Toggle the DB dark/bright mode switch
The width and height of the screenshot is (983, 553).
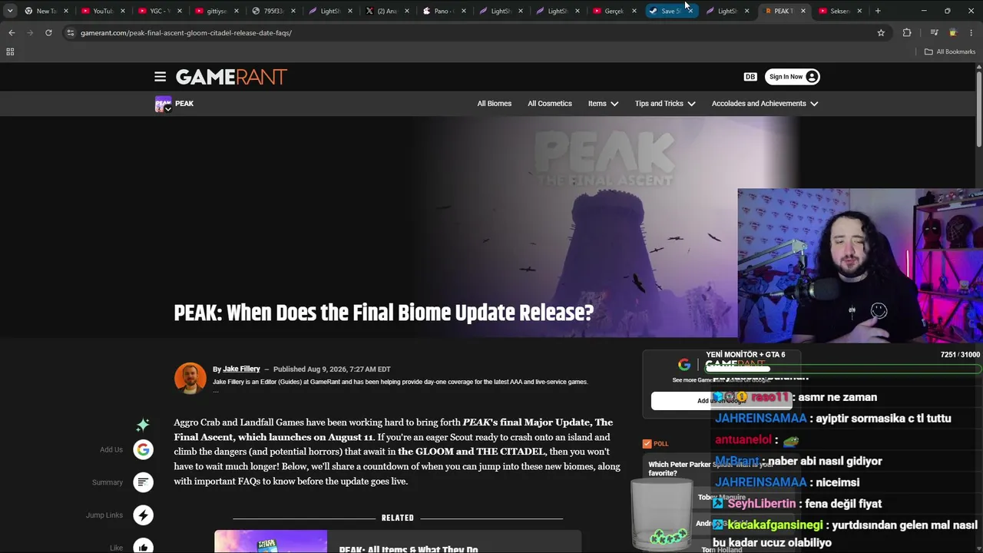coord(750,77)
